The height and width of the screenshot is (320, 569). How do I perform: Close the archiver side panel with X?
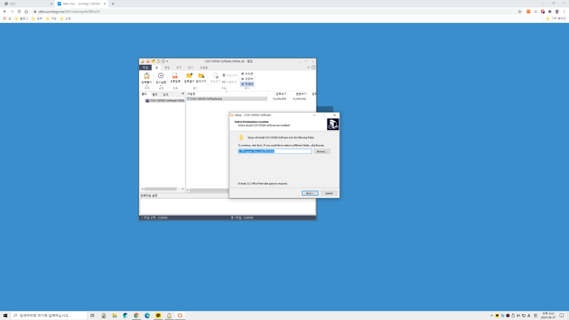183,94
